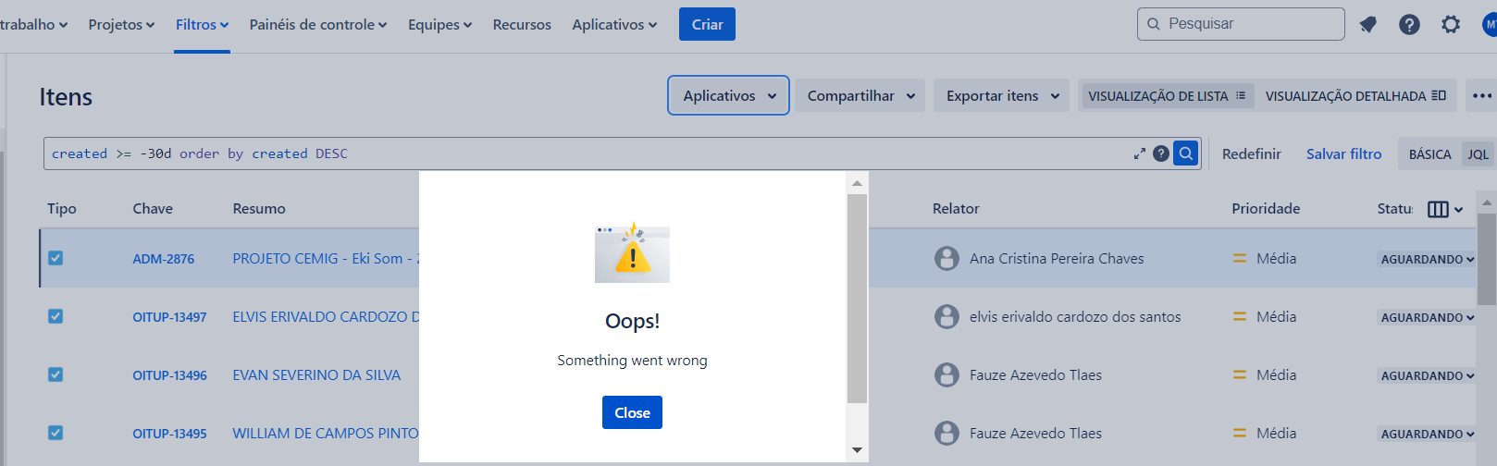Uncheck the OITUP-13497 row checkbox
1497x466 pixels.
[56, 316]
